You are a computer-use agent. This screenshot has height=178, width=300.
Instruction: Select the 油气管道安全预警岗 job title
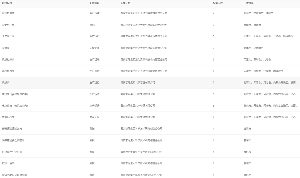coord(13,140)
